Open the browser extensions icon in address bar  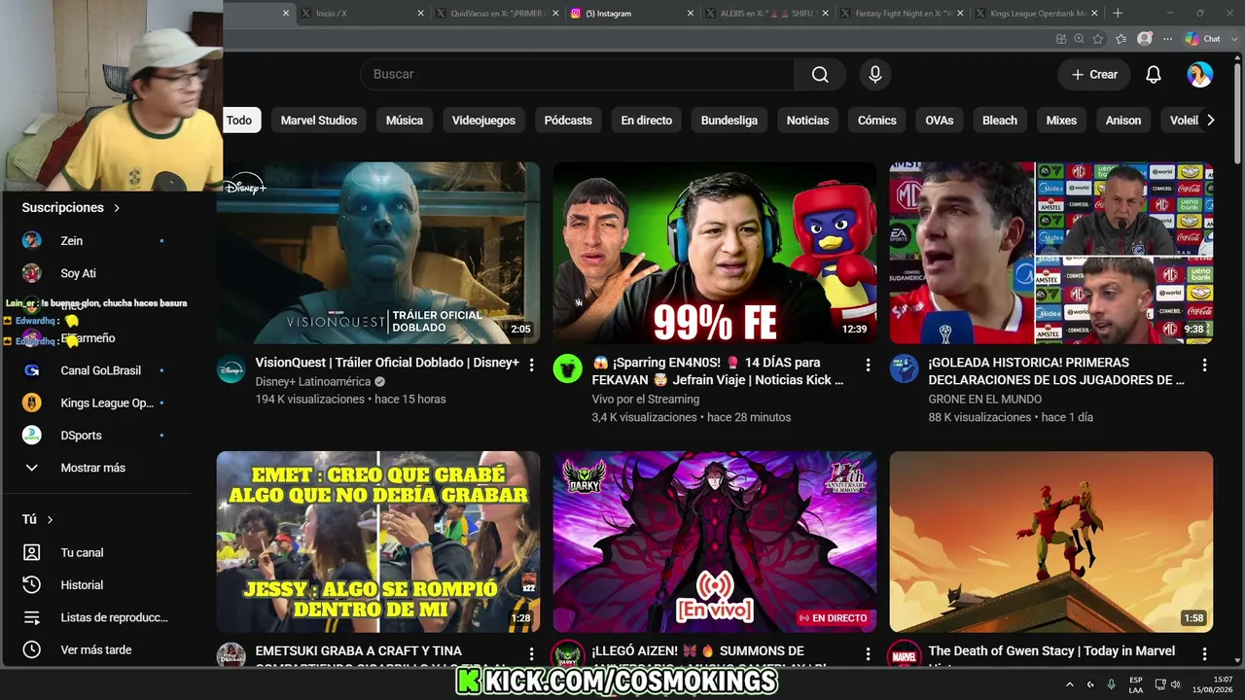1061,39
